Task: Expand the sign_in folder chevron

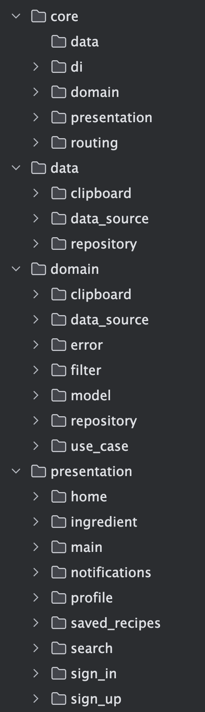Action: pos(36,674)
